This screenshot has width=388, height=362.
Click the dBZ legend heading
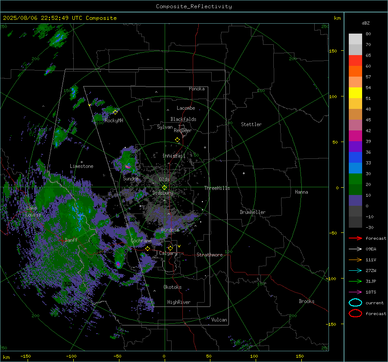point(366,23)
